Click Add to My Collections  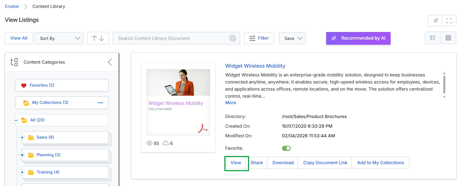coord(380,163)
